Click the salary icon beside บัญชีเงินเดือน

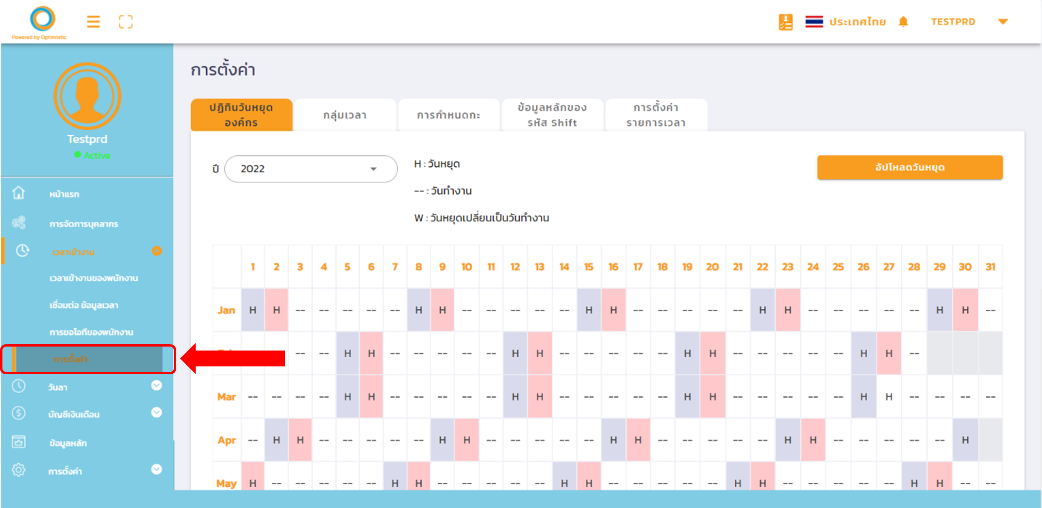pyautogui.click(x=18, y=413)
